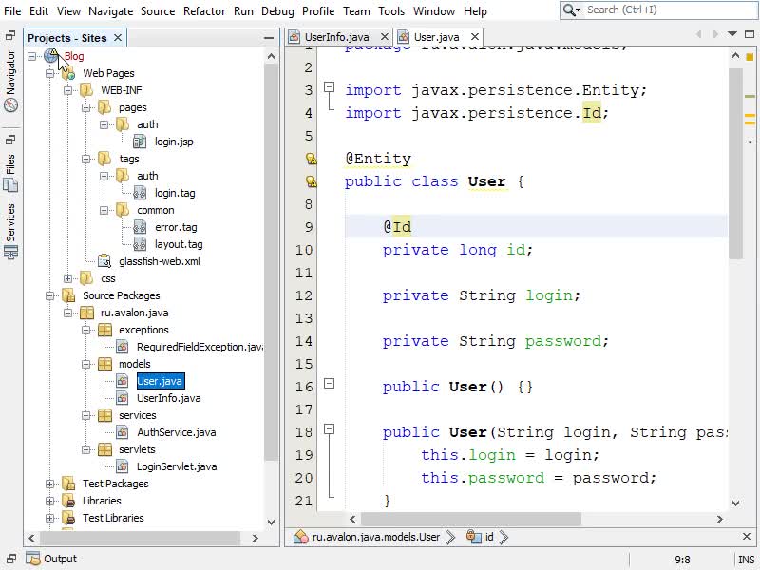Click the editor vertical scrollbar thumb

[735, 163]
